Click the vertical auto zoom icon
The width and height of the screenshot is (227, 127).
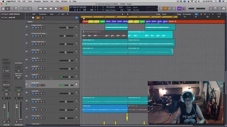(201, 14)
